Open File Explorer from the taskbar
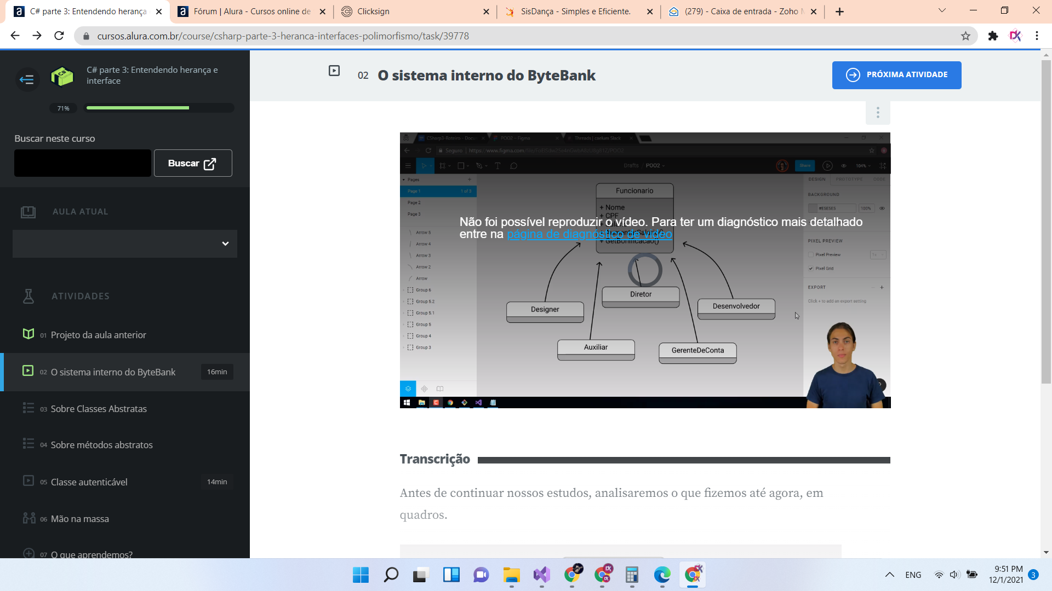The height and width of the screenshot is (591, 1052). point(511,575)
